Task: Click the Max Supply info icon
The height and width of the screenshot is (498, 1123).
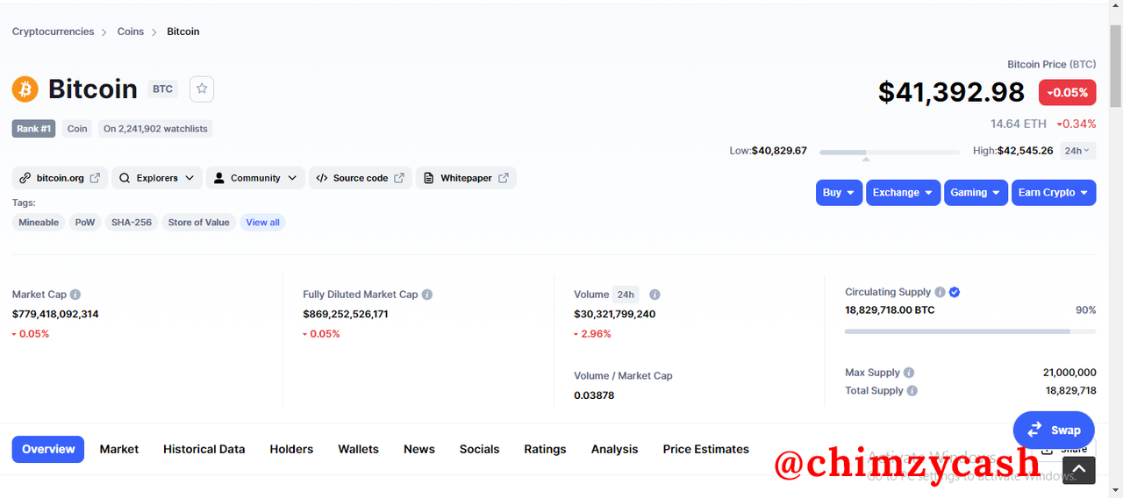Action: tap(909, 373)
